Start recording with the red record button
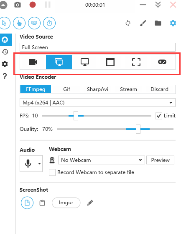The width and height of the screenshot is (181, 234). 33,5
